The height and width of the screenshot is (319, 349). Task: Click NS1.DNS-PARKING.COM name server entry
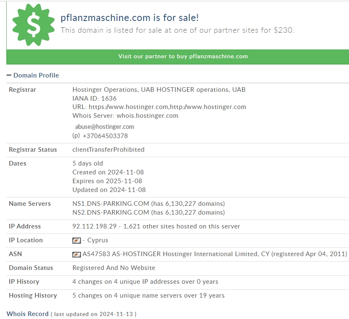(148, 204)
